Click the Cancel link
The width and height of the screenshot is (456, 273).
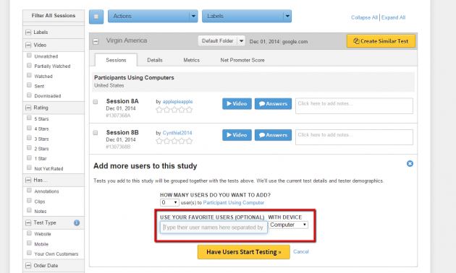tap(301, 252)
